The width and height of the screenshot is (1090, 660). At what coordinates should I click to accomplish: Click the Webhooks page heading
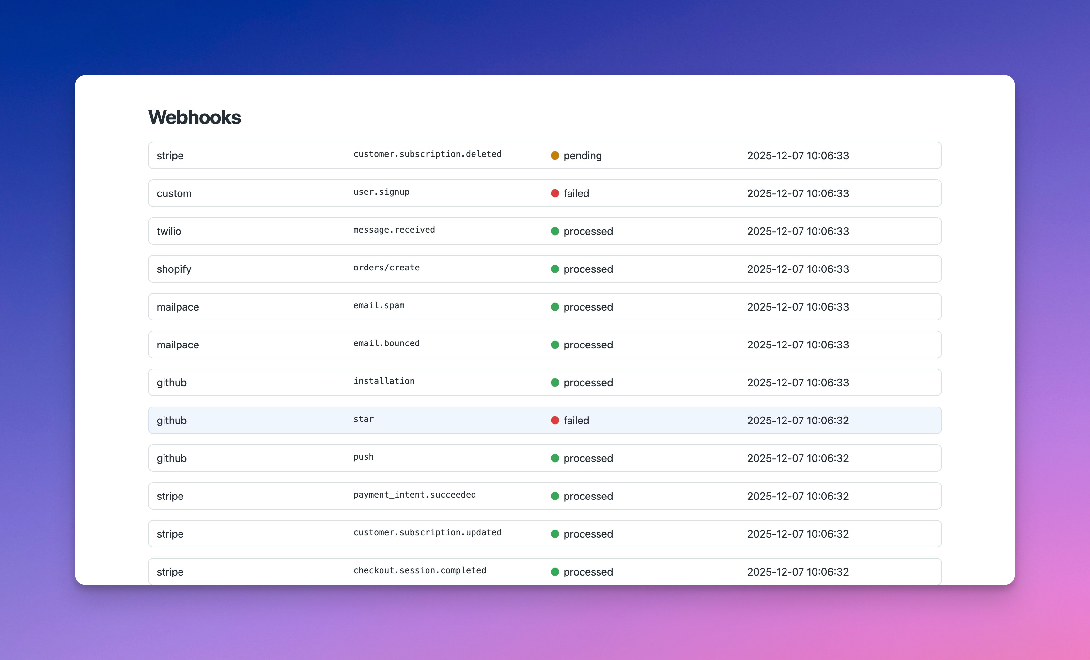pos(194,117)
